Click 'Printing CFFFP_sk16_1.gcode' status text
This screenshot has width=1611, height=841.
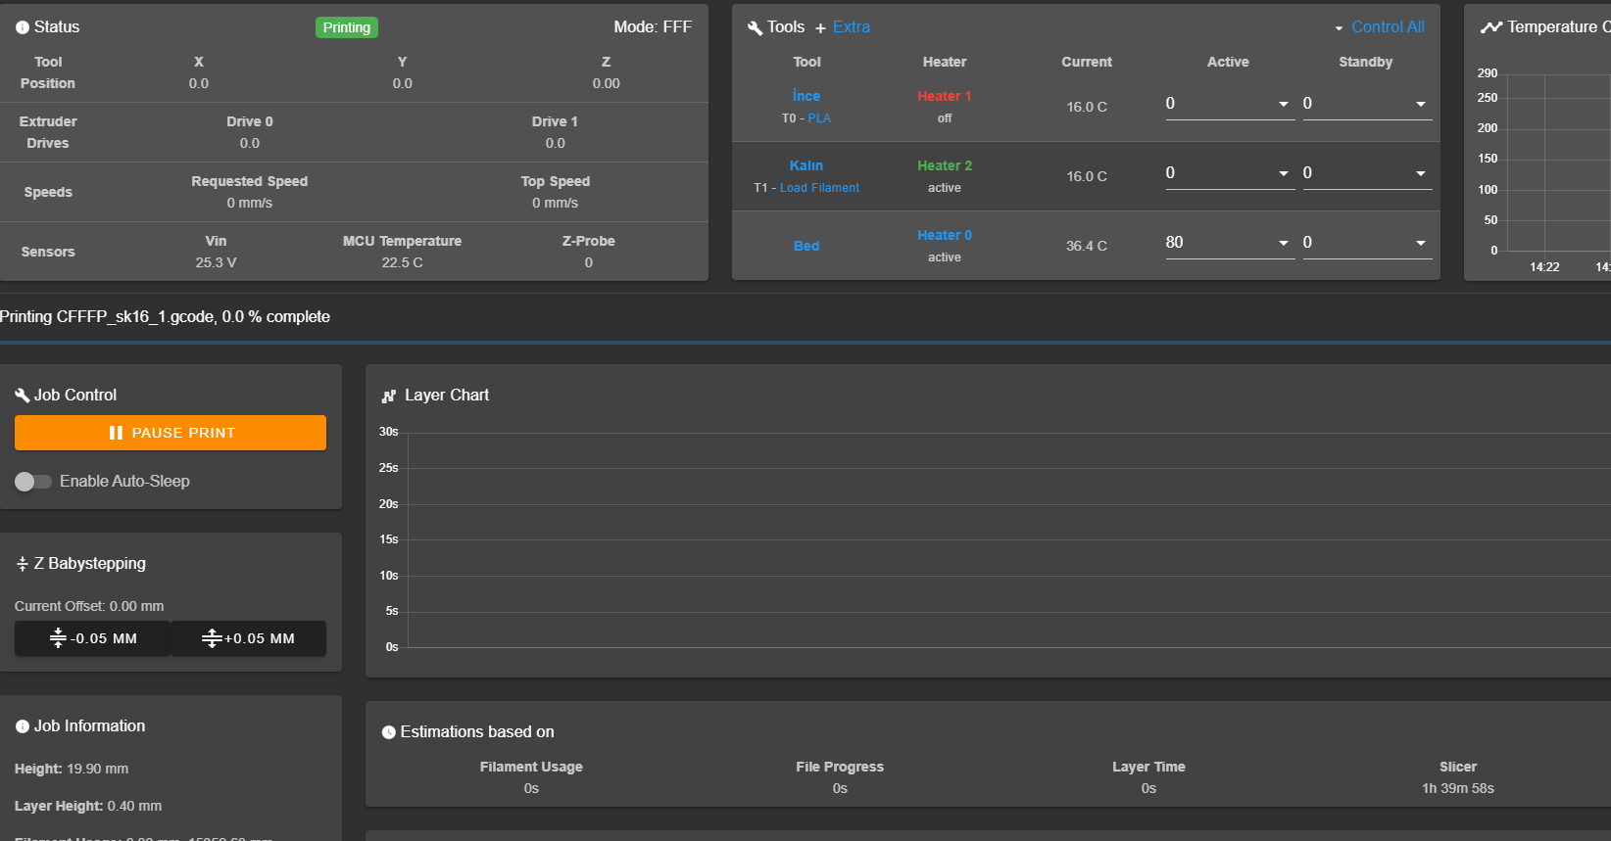[x=107, y=316]
